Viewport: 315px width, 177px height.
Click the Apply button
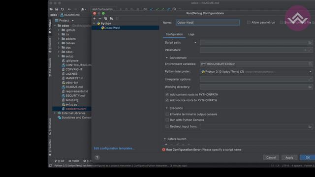point(289,157)
